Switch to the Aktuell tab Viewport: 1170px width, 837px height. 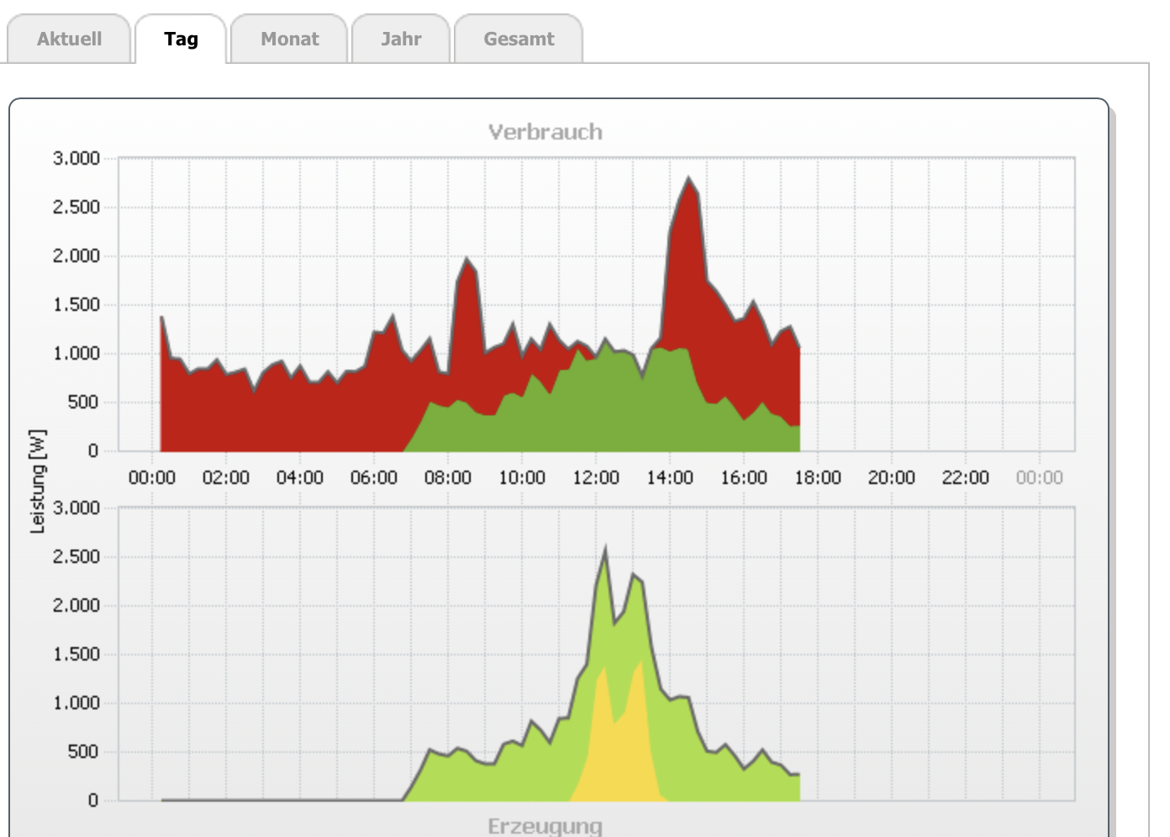click(x=69, y=39)
